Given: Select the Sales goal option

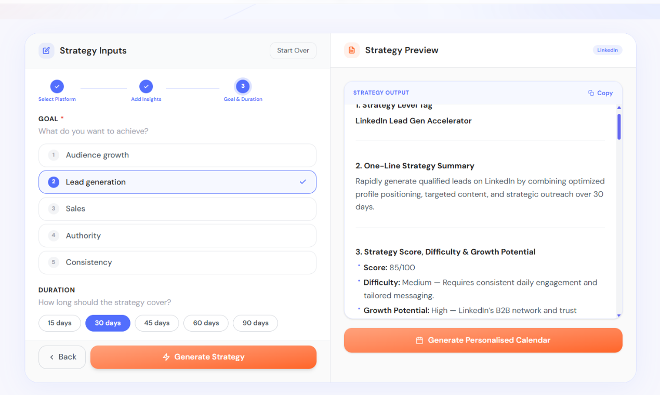Looking at the screenshot, I should pyautogui.click(x=177, y=208).
